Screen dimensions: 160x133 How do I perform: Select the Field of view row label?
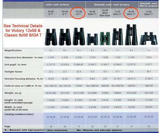point(23,86)
